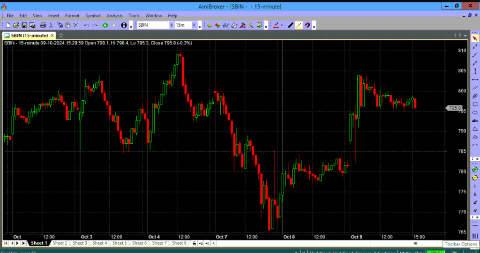
Task: Toggle the snap-to-price magnet button
Action: click(307, 25)
